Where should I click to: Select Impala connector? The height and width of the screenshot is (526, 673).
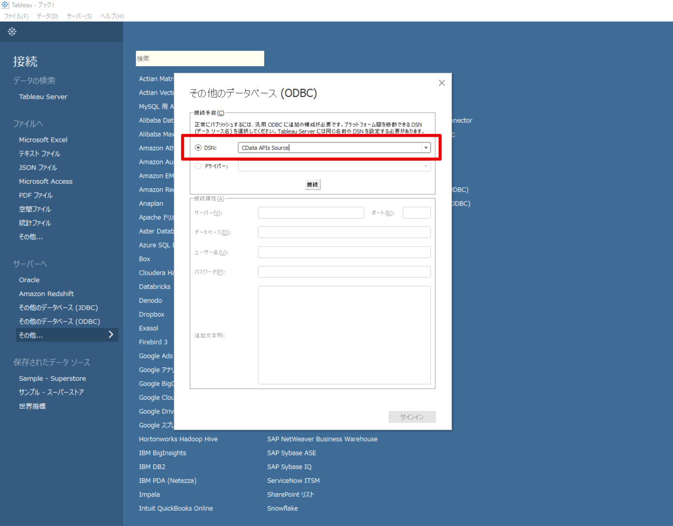149,495
